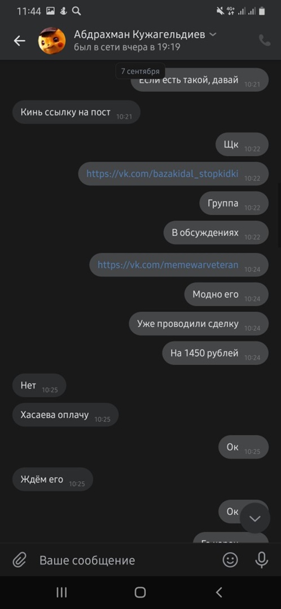This screenshot has height=609, width=281.
Task: Tap the search icon in status bar
Action: point(76,11)
